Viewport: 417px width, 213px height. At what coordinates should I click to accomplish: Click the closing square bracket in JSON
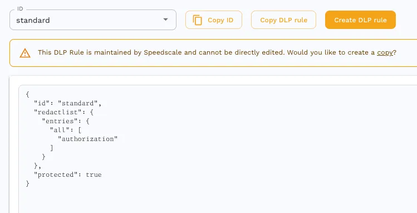tap(52, 148)
